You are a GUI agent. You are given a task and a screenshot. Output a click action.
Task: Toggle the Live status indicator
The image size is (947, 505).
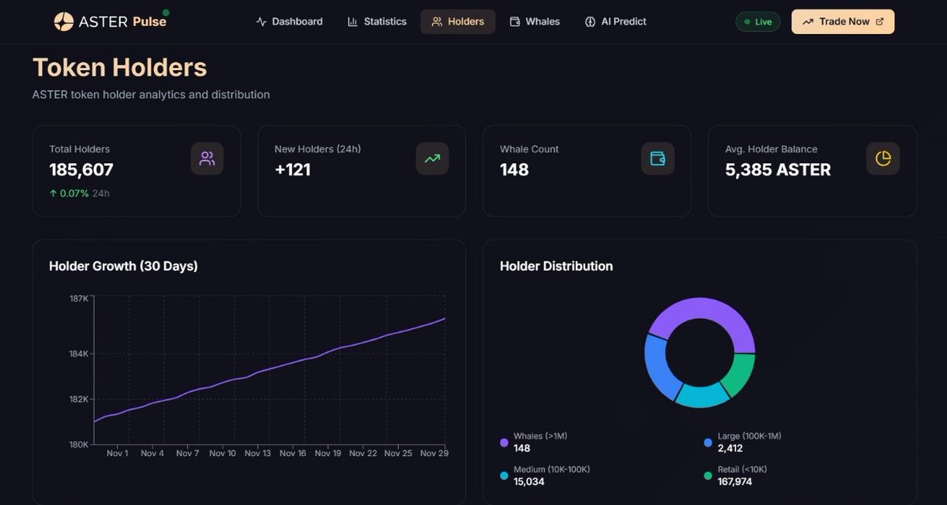point(757,21)
